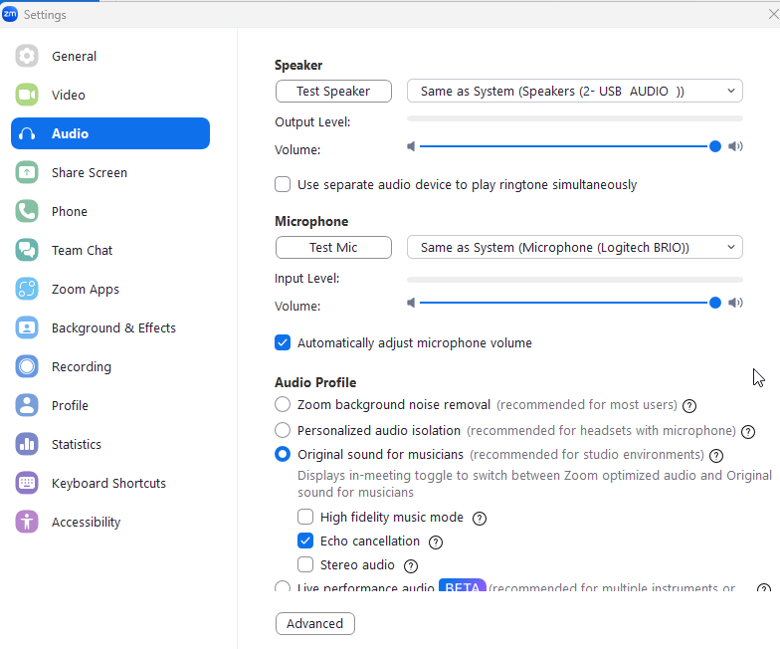Uncheck Automatically adjust microphone volume
The width and height of the screenshot is (780, 649).
coord(283,343)
